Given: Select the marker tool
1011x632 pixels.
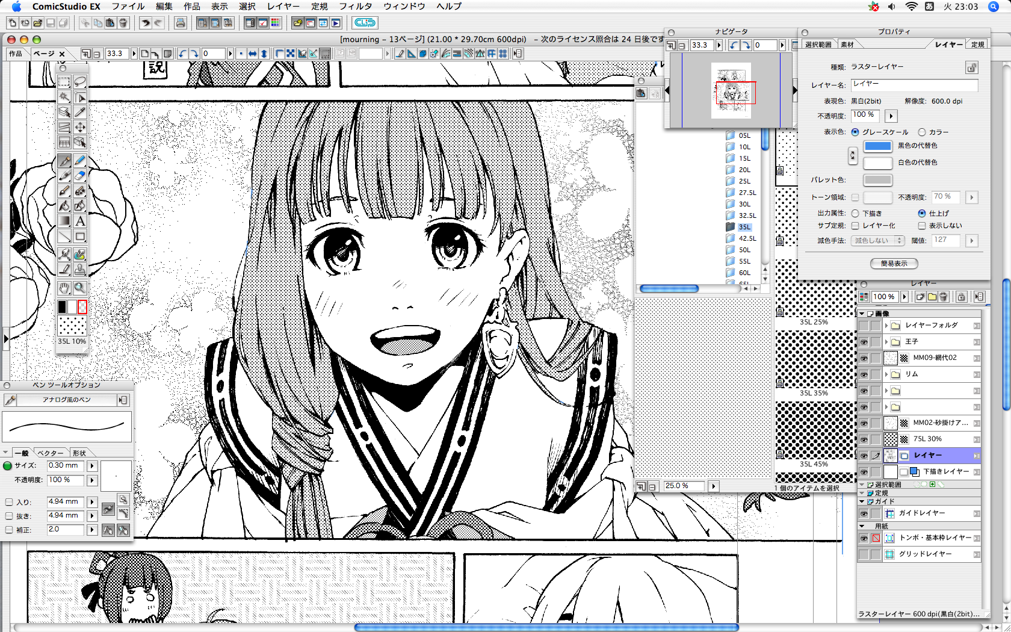Looking at the screenshot, I should [x=64, y=176].
